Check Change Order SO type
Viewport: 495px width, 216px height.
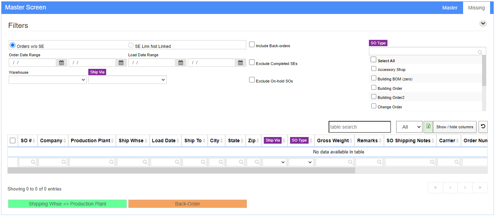click(374, 106)
